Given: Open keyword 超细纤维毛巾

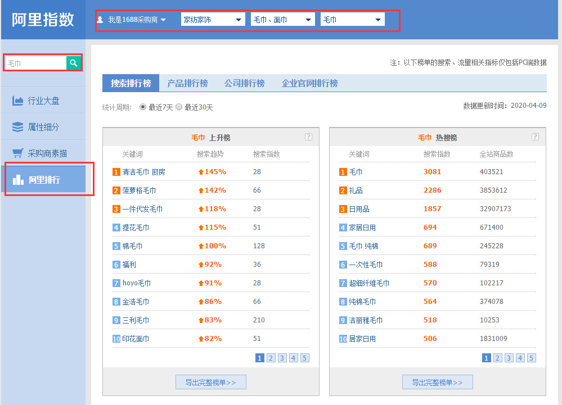Looking at the screenshot, I should 369,283.
